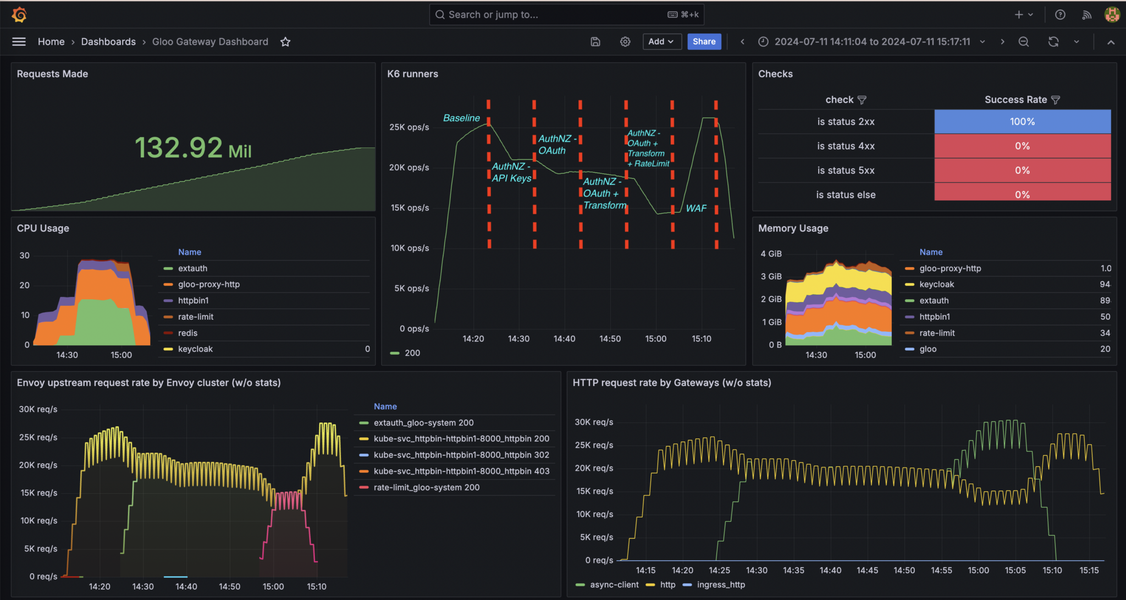Click the clock icon in time picker

pos(763,42)
